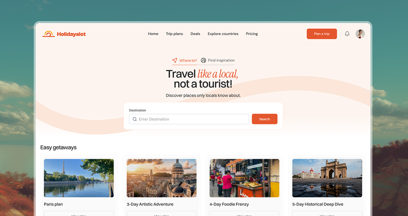Switch to the Where to? tab
This screenshot has height=216, width=408.
pyautogui.click(x=184, y=60)
